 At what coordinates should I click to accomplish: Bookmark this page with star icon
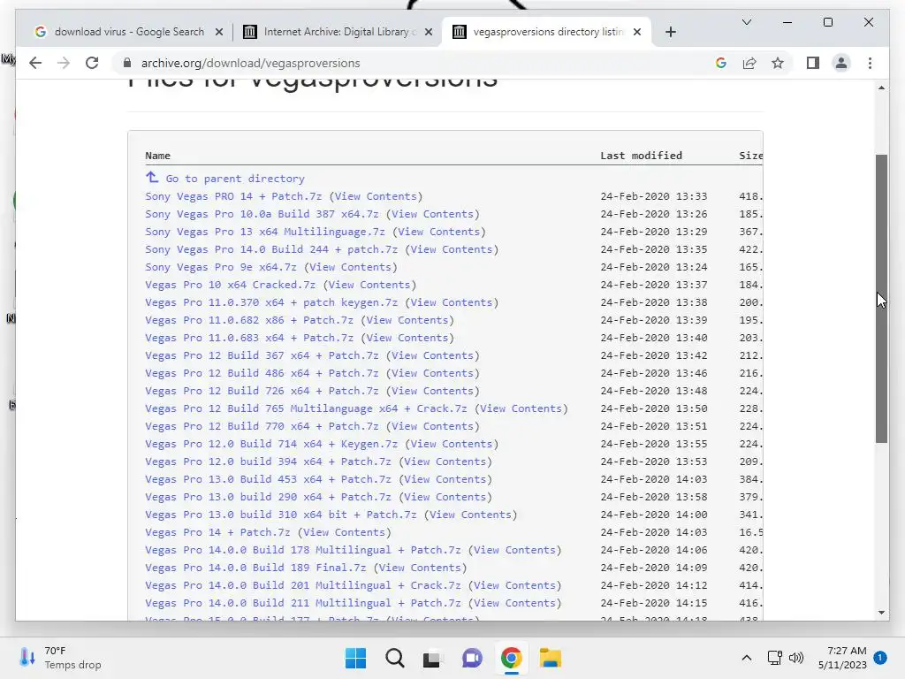point(778,63)
